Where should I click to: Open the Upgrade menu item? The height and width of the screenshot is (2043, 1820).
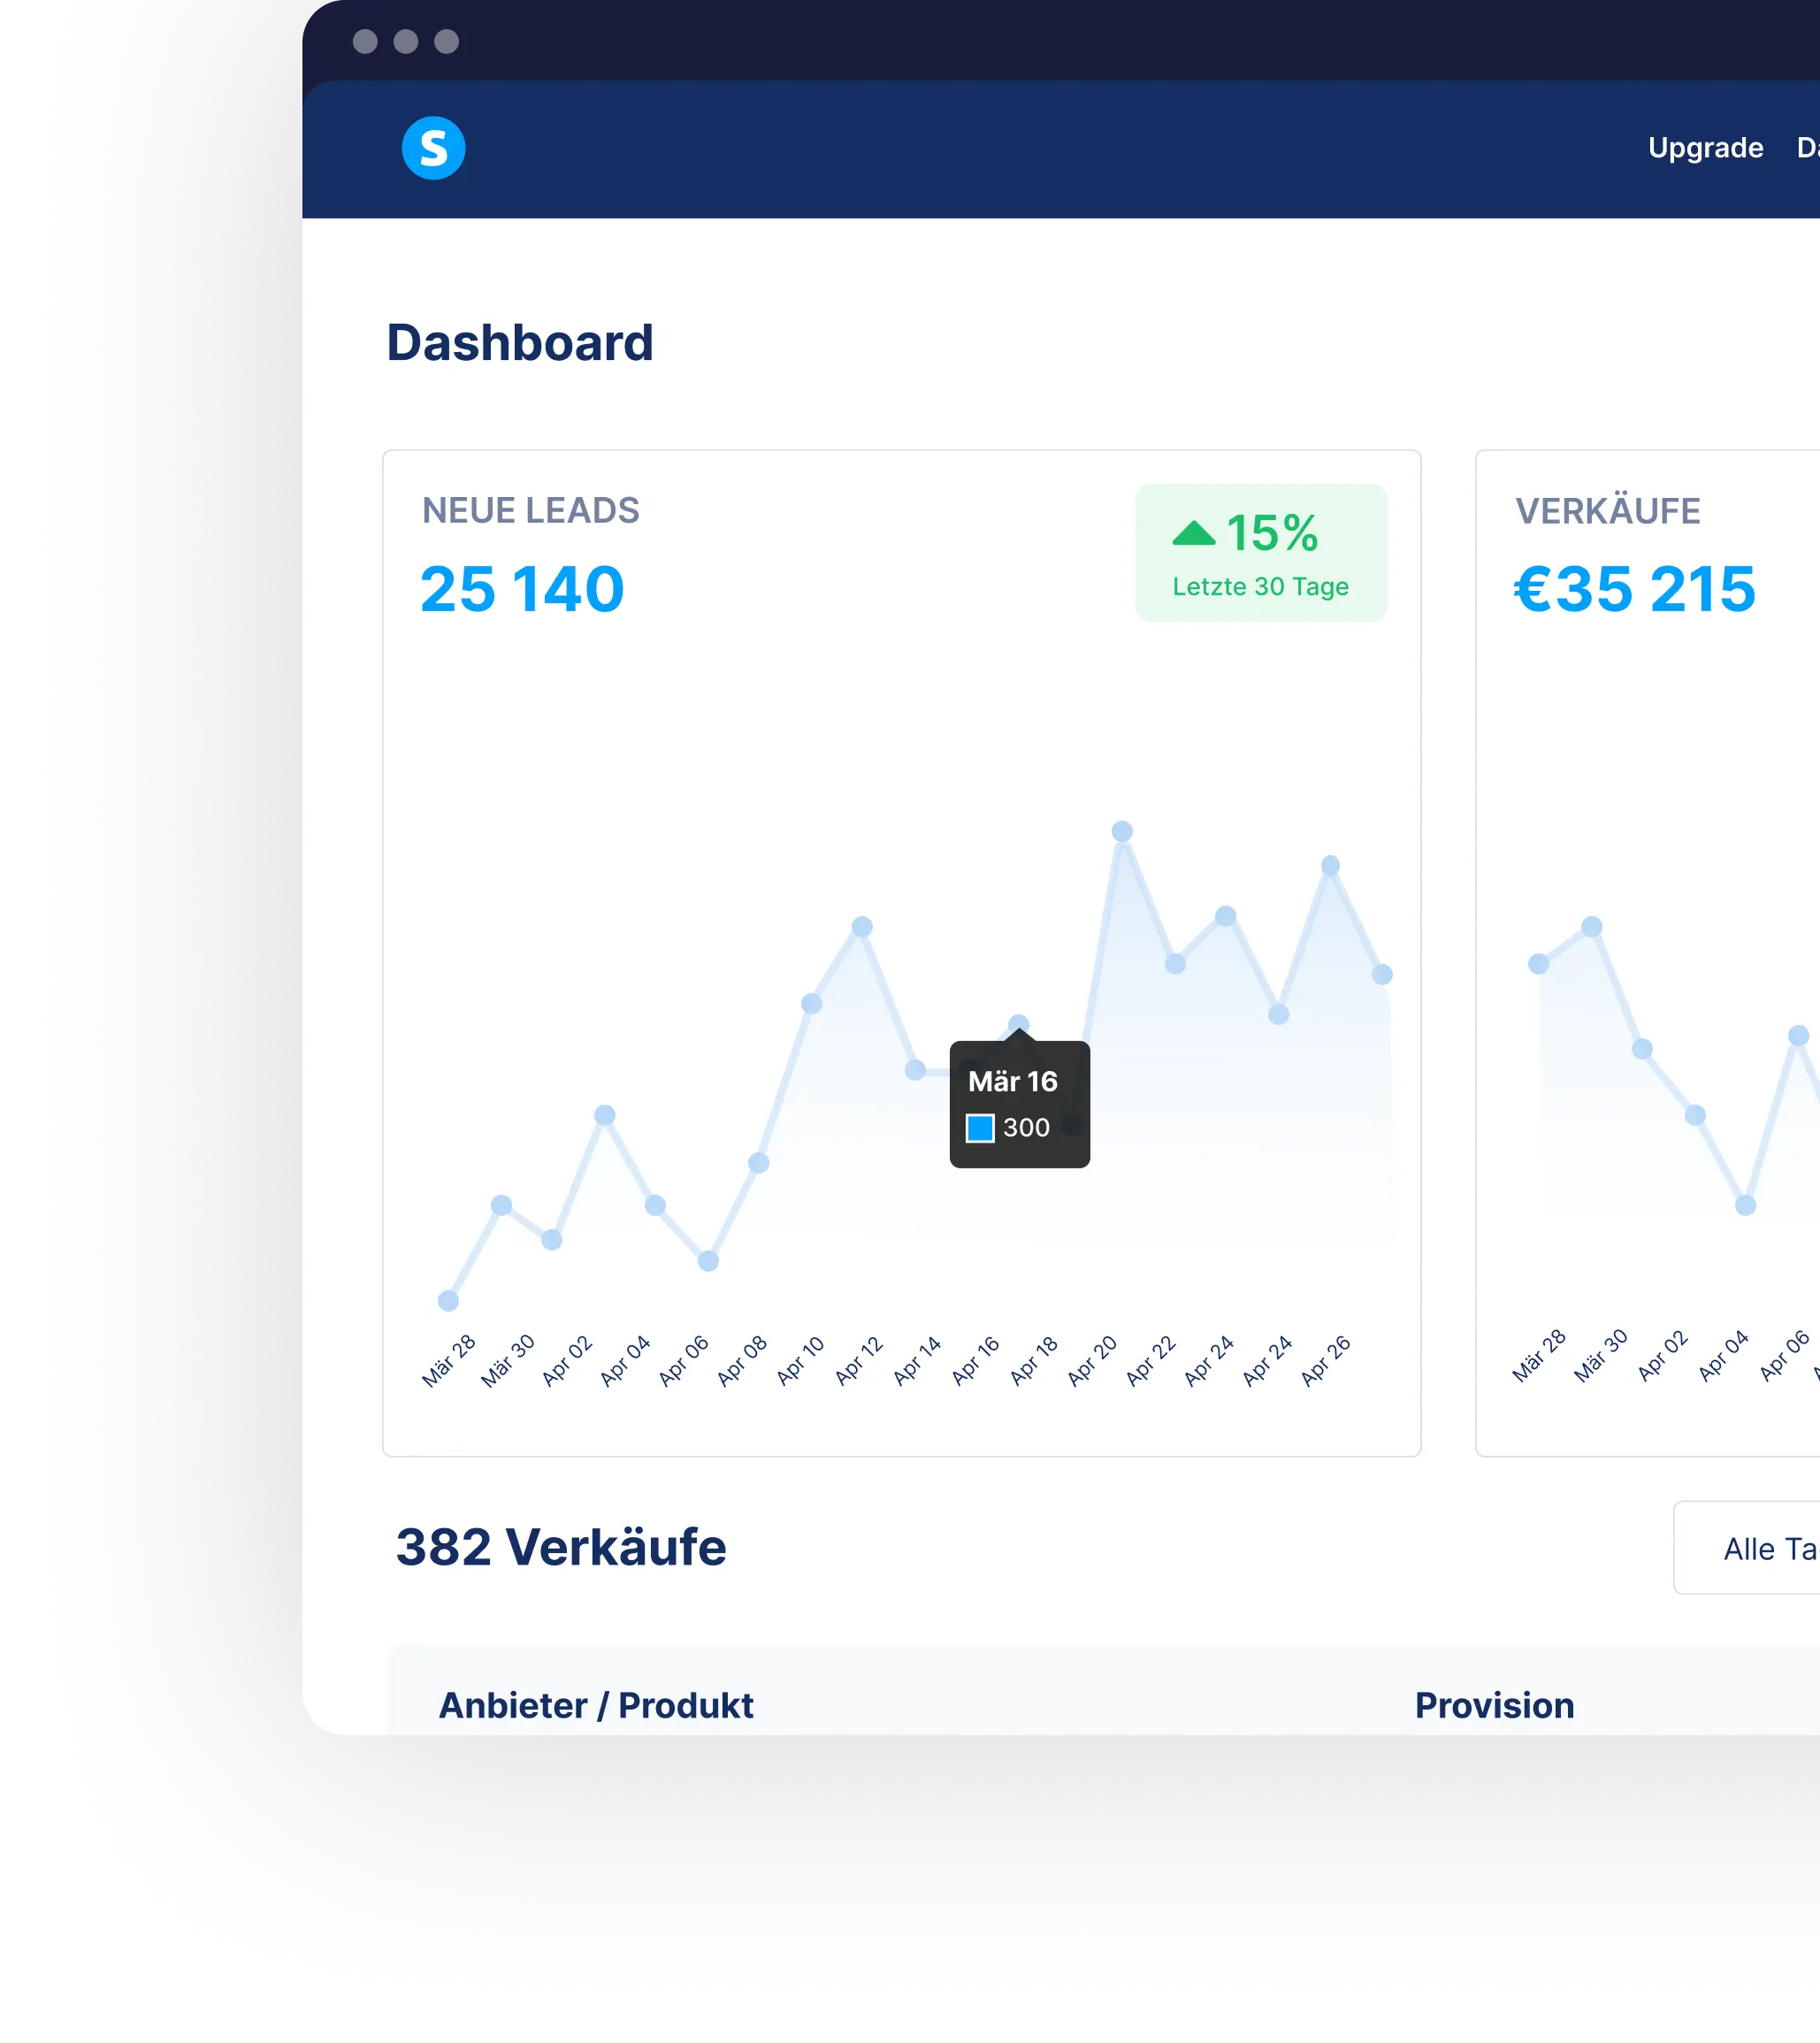click(1705, 148)
